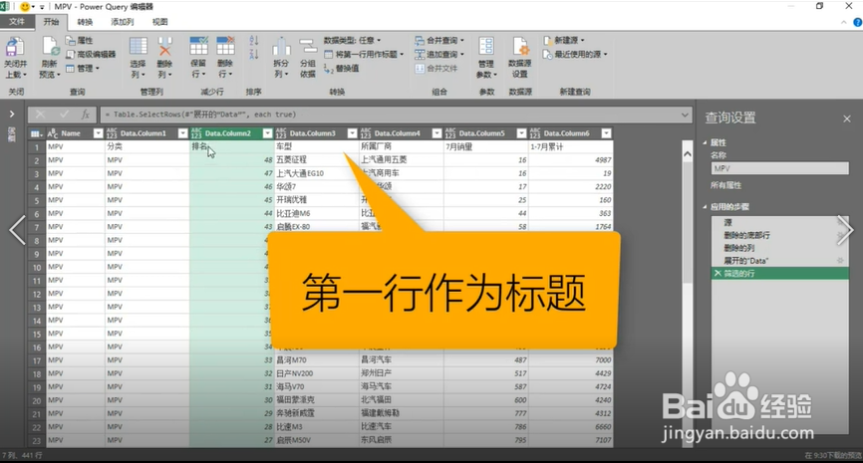Collapse the 应用的步骤 section
The height and width of the screenshot is (463, 863).
(705, 207)
